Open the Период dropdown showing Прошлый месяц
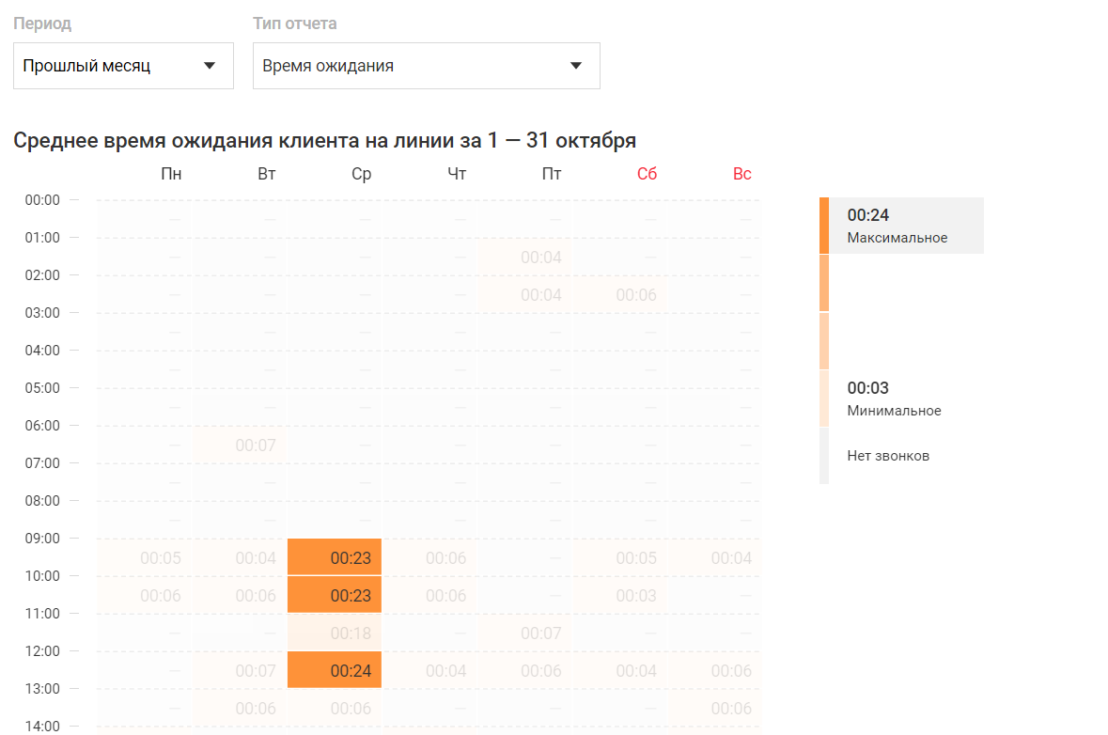Image resolution: width=1108 pixels, height=735 pixels. pyautogui.click(x=123, y=66)
